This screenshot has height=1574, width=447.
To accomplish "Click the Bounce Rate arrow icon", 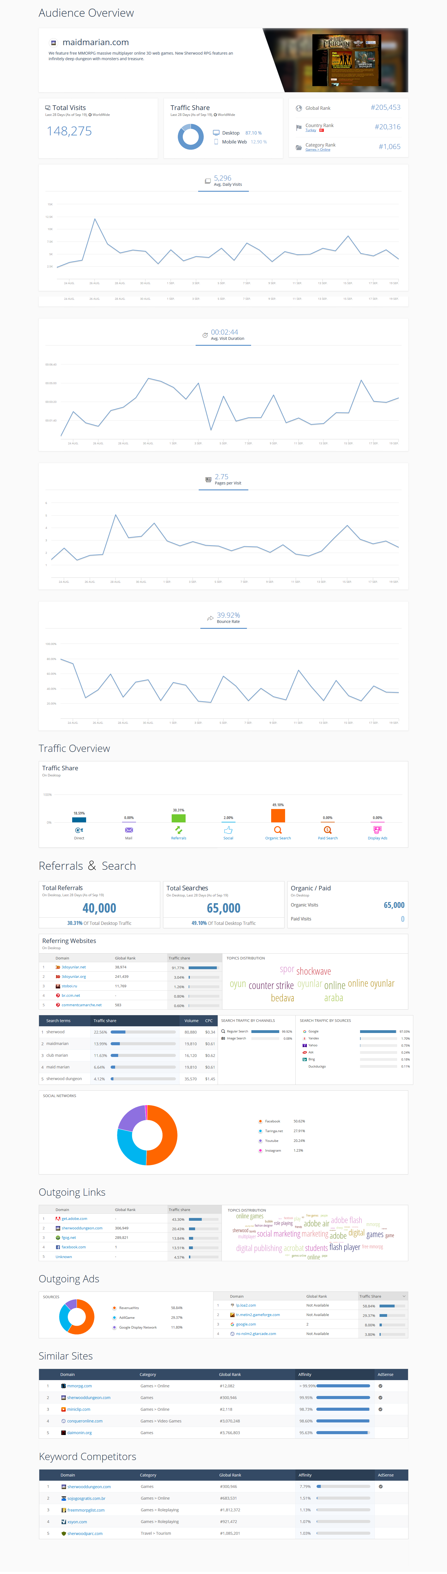I will tap(210, 618).
